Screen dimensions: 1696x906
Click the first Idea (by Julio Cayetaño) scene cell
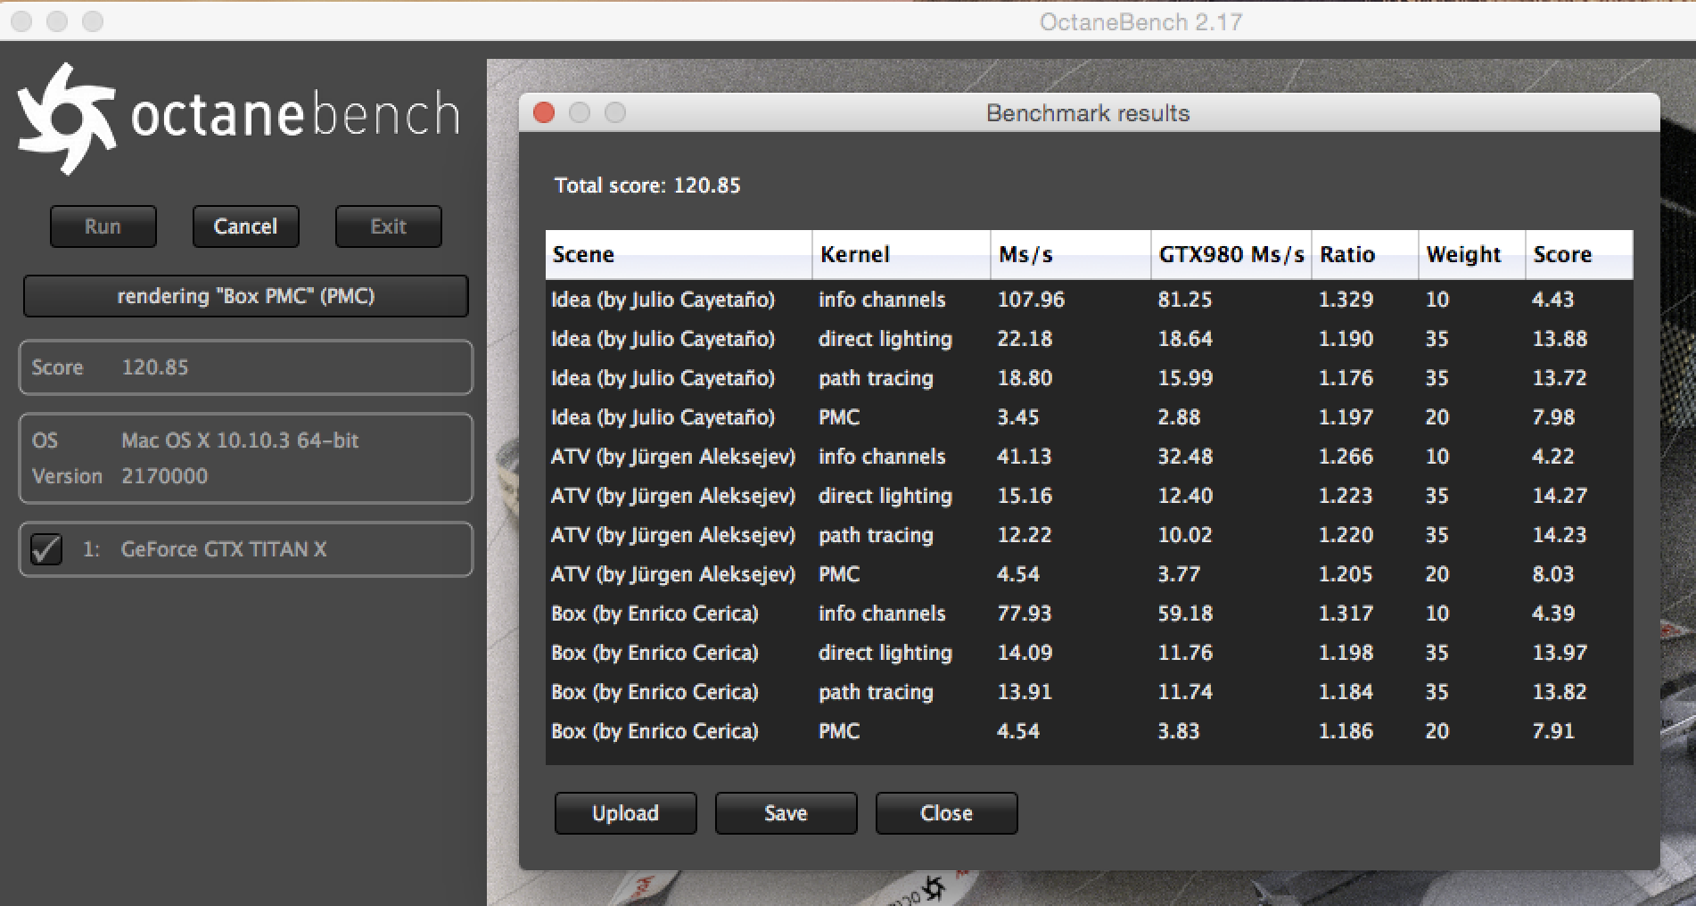pyautogui.click(x=663, y=300)
